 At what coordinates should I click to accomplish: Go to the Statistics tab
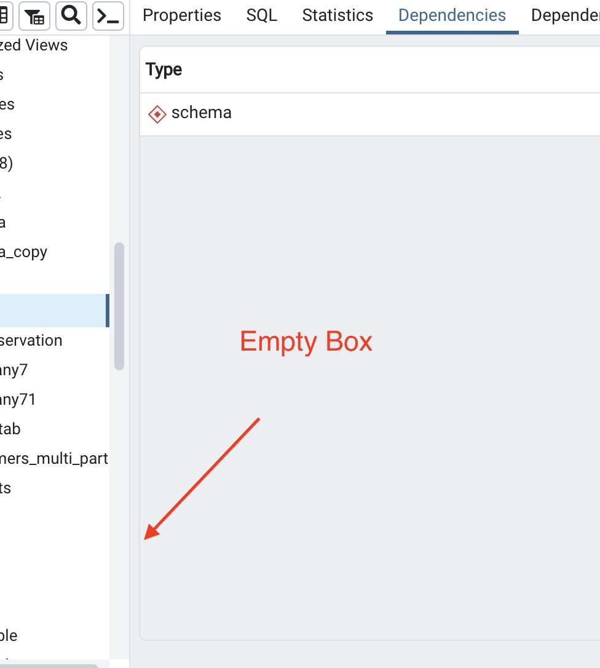337,15
